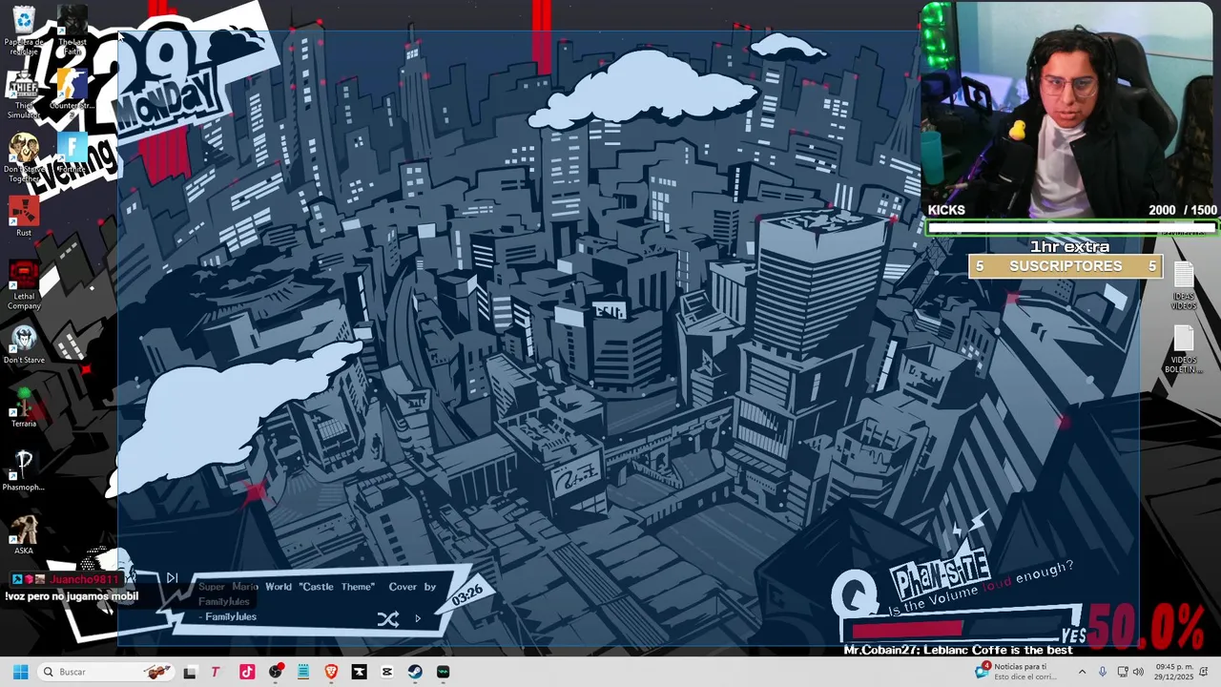The image size is (1221, 687).
Task: Click the SUSCRIPTORES goal banner
Action: [x=1066, y=266]
